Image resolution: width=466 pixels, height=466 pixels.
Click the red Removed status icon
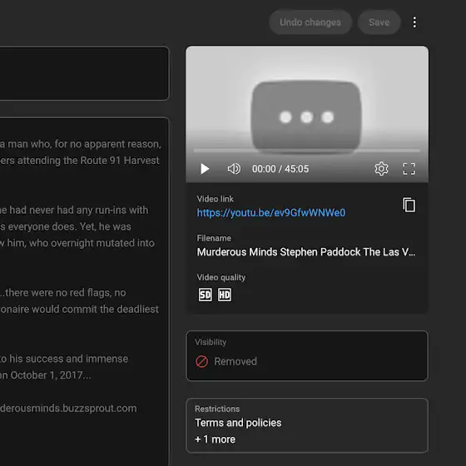coord(201,362)
